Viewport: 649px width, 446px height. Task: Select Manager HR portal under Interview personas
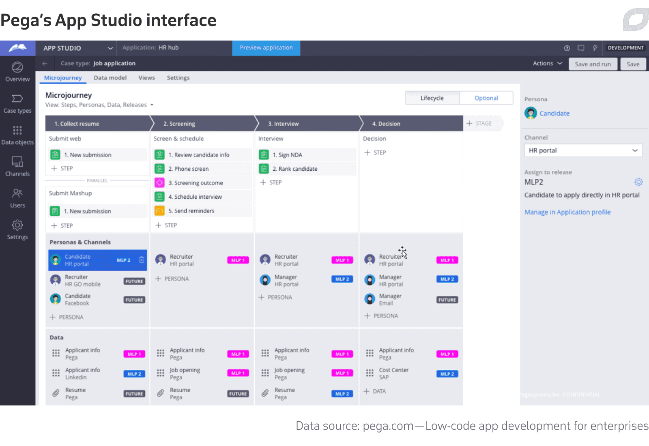tap(306, 280)
